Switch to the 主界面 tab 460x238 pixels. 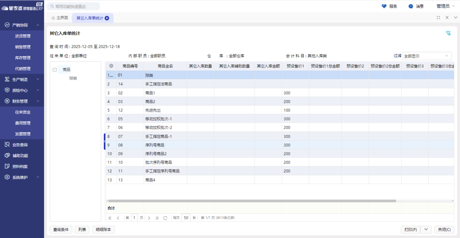click(x=60, y=18)
